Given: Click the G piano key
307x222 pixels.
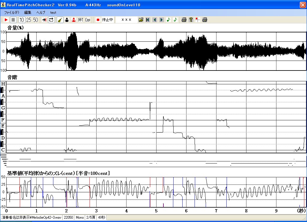Looking at the screenshot, I should (3, 108).
